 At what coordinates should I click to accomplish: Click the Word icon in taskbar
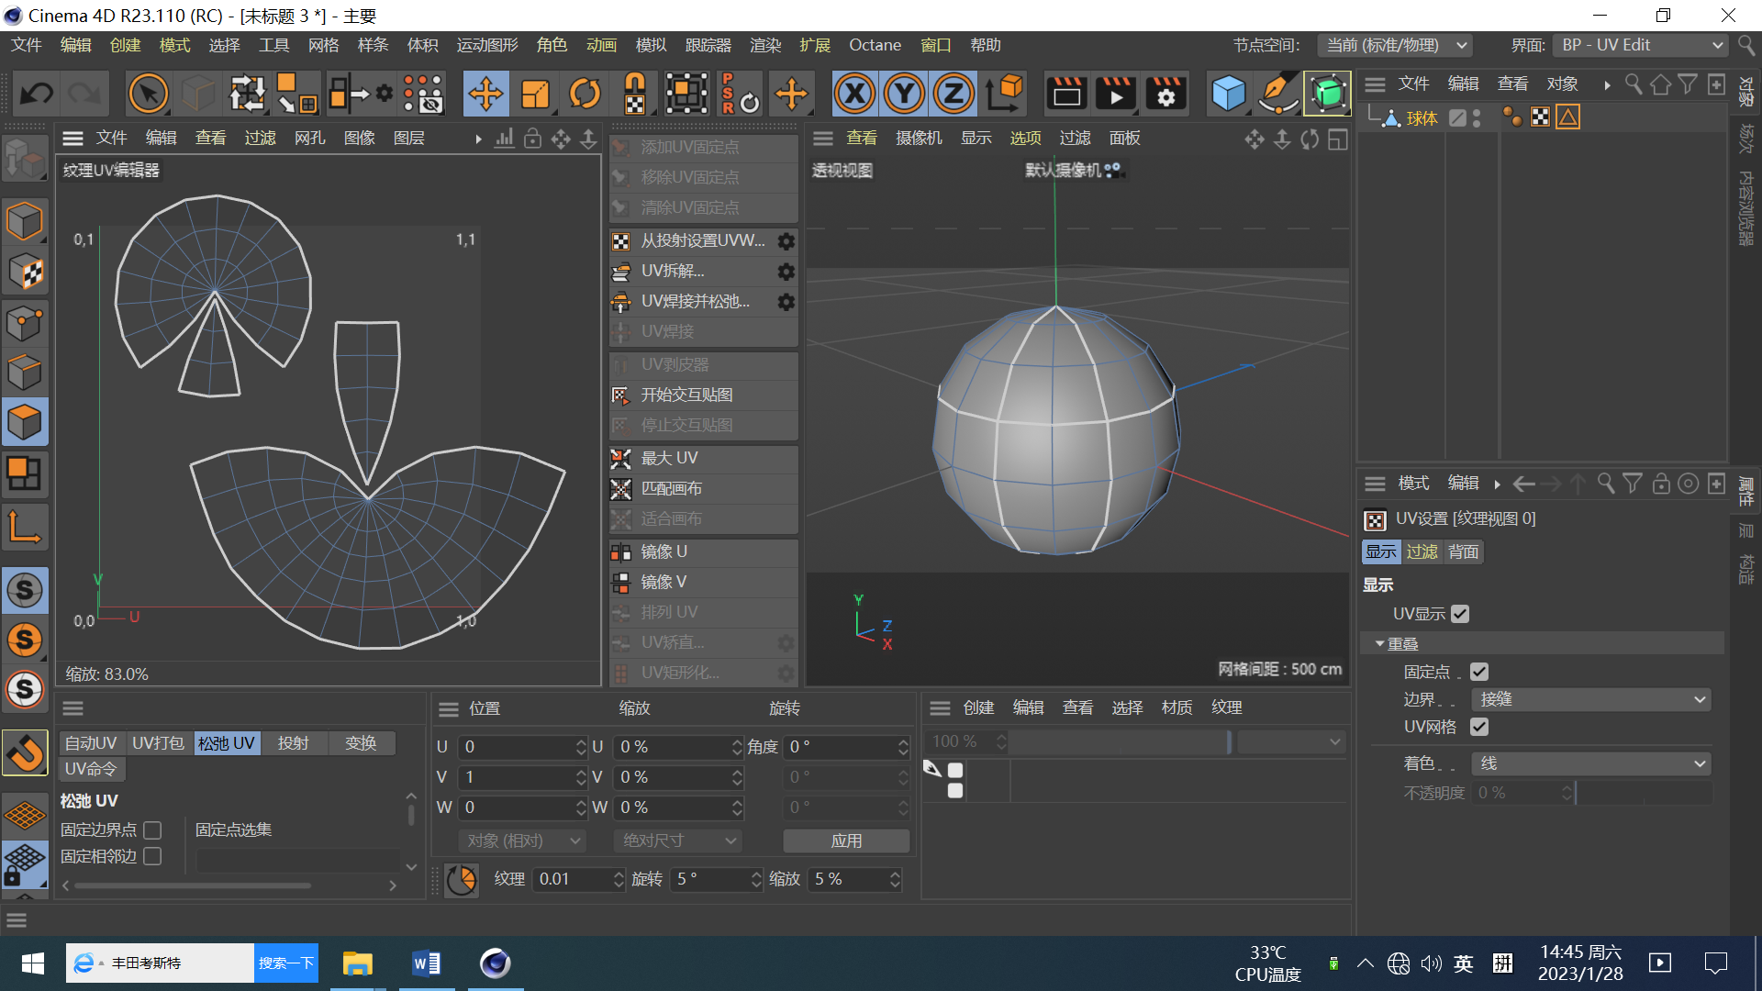tap(427, 963)
